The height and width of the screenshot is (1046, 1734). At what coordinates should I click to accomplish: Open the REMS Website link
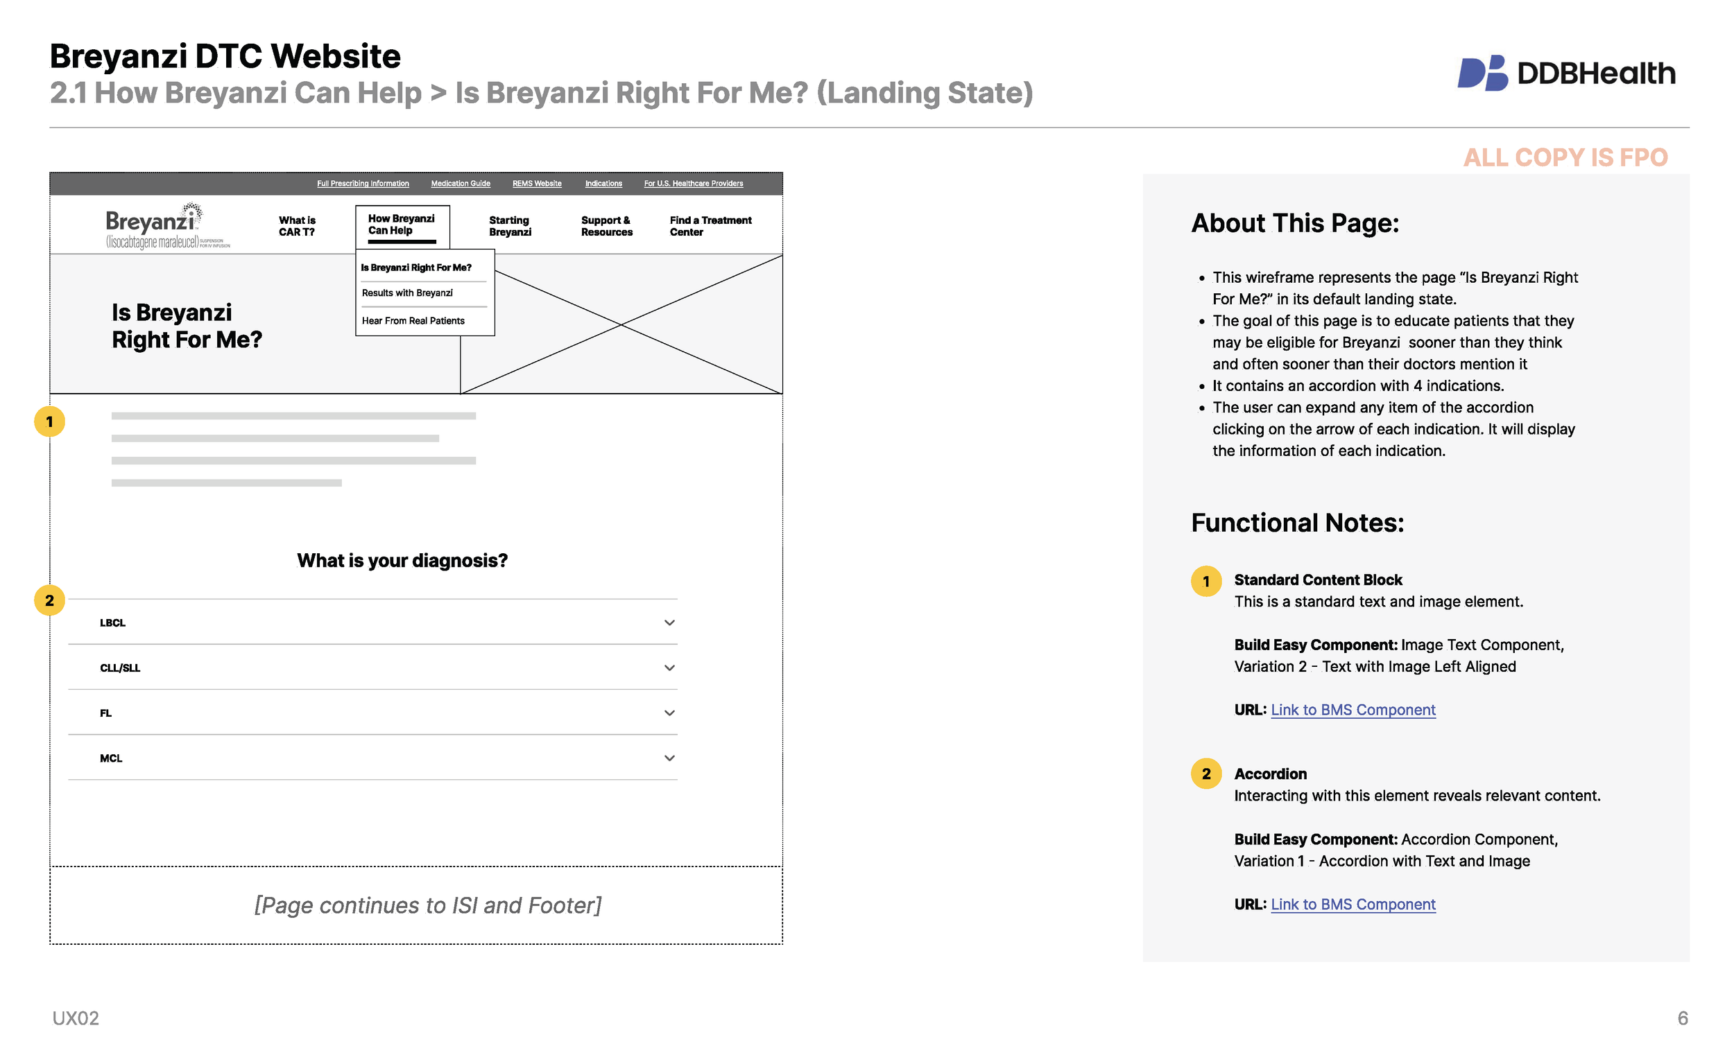point(537,183)
